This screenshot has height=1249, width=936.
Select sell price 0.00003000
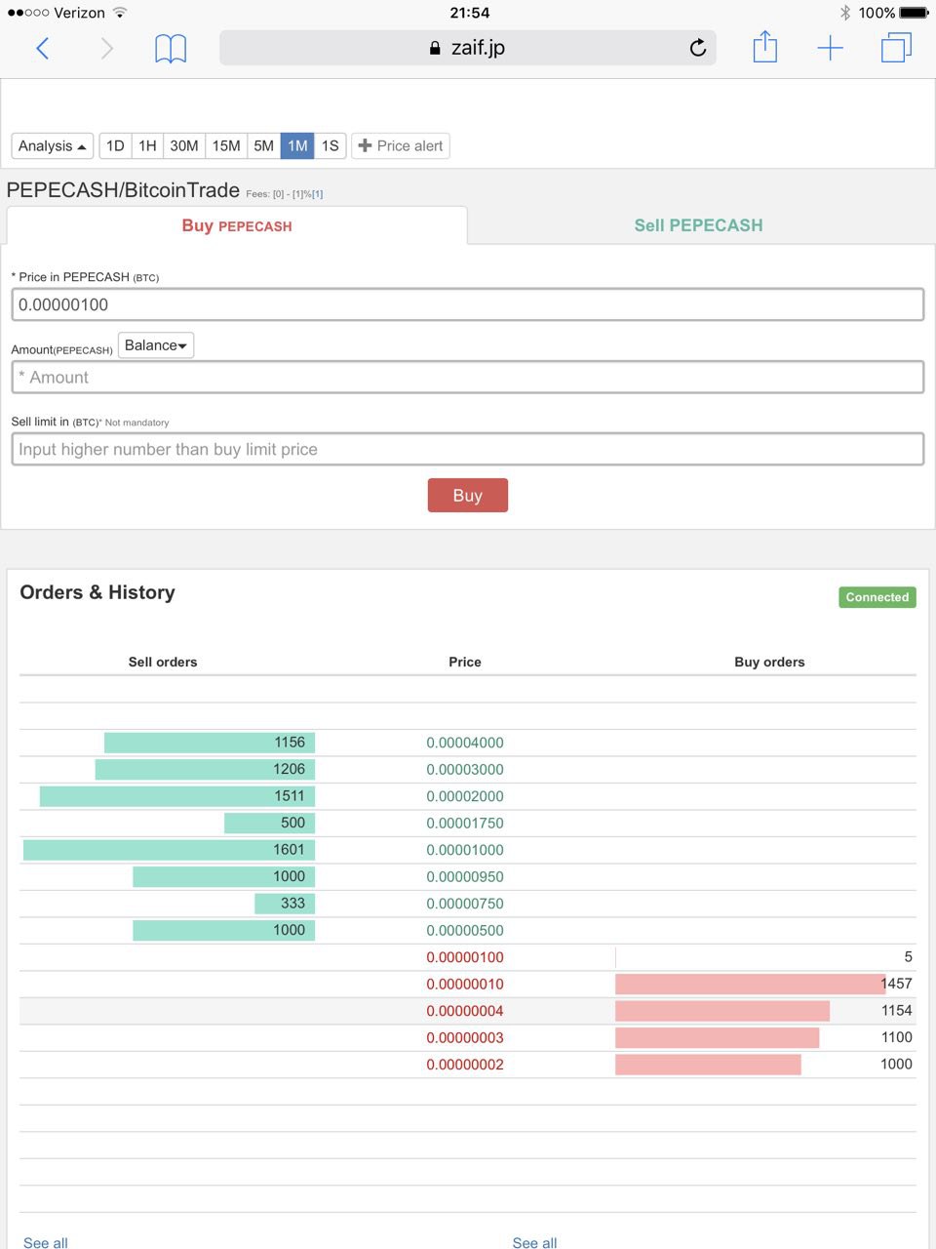click(465, 769)
